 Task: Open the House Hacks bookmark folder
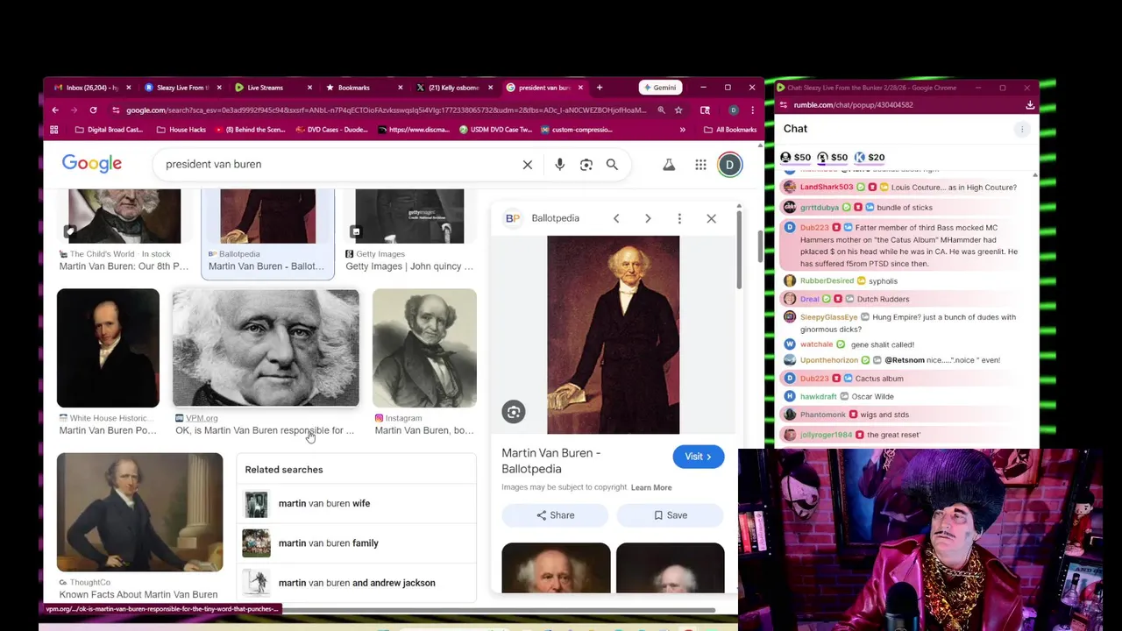point(181,130)
